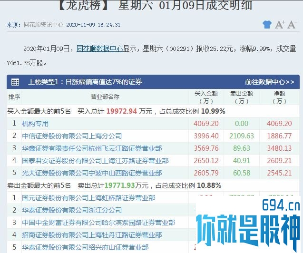This screenshot has width=303, height=253.
Task: Click buy total 19972.94 value
Action: (x=122, y=111)
